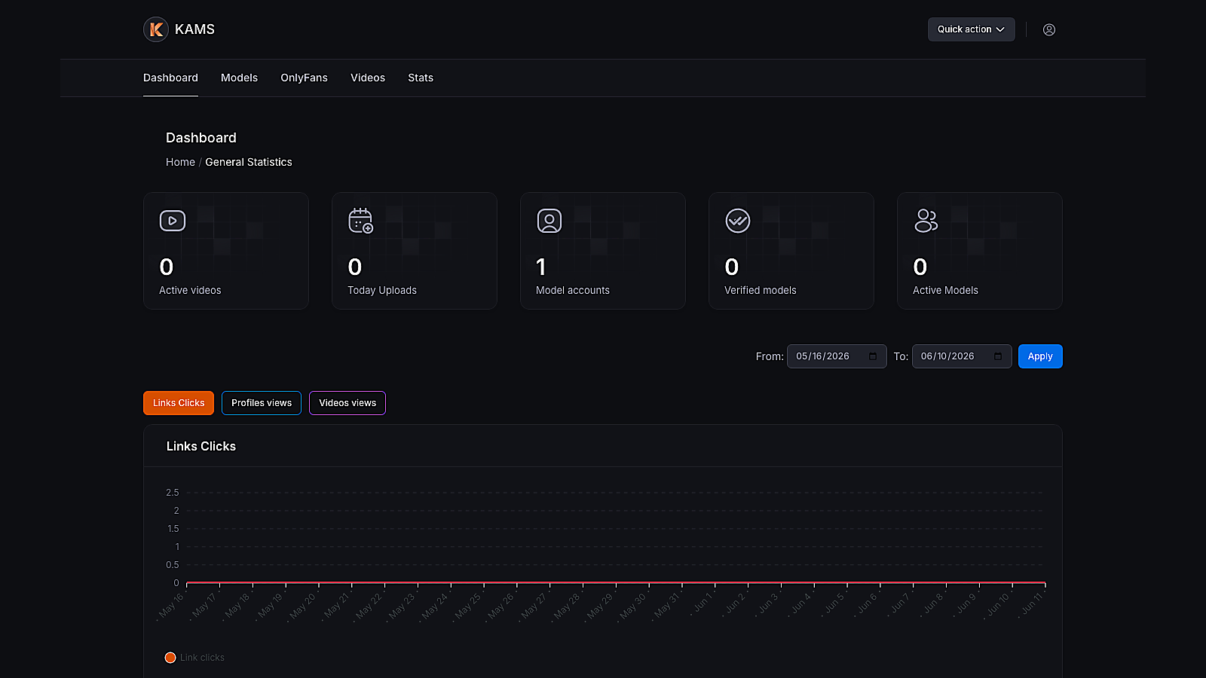The height and width of the screenshot is (678, 1206).
Task: Toggle the Link clicks legend marker
Action: tap(170, 658)
